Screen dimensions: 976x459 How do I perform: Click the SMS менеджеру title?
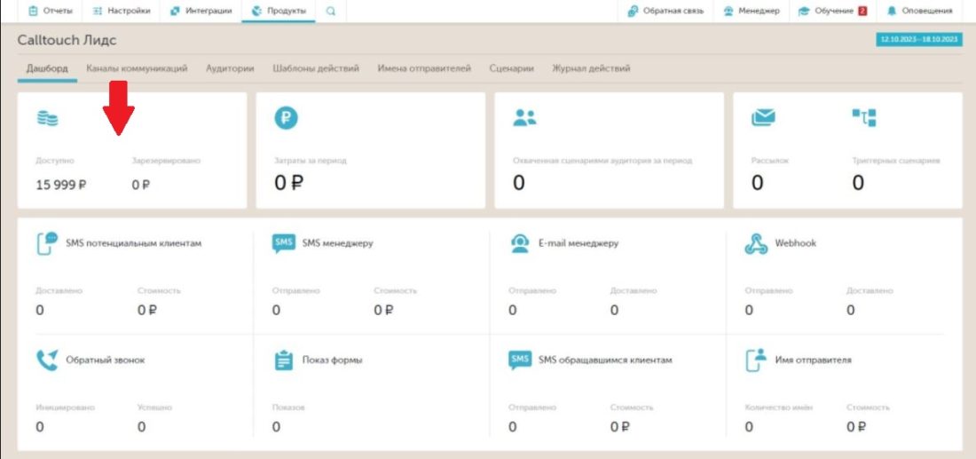(337, 243)
